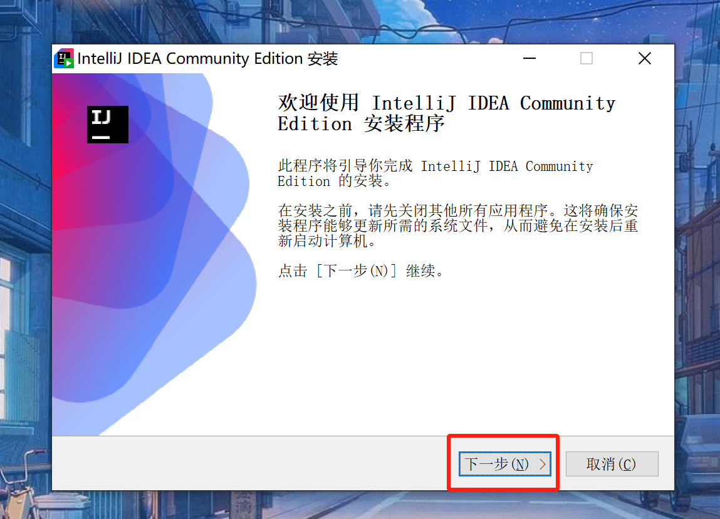720x519 pixels.
Task: Click the text '点击 [下一步(N)] 继续。'
Action: point(361,270)
